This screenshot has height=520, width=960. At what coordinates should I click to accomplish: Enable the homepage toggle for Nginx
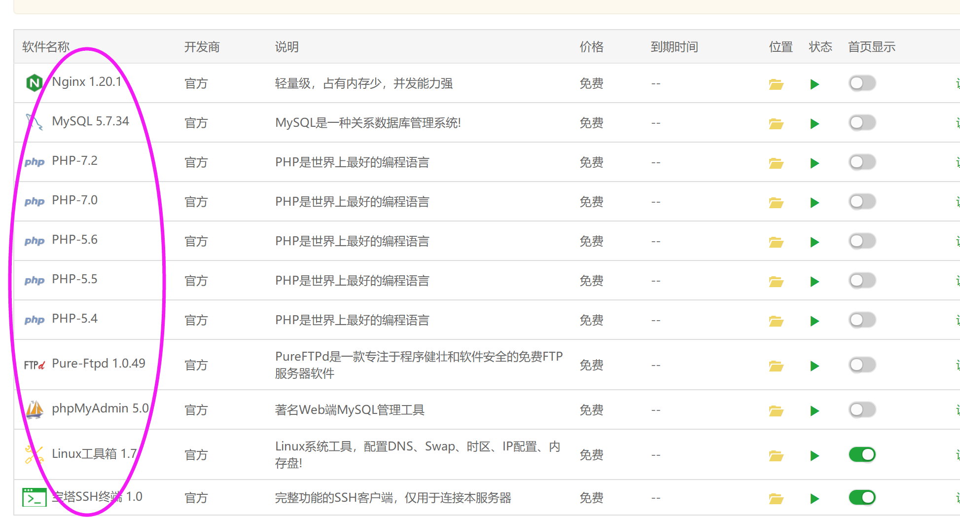click(861, 83)
